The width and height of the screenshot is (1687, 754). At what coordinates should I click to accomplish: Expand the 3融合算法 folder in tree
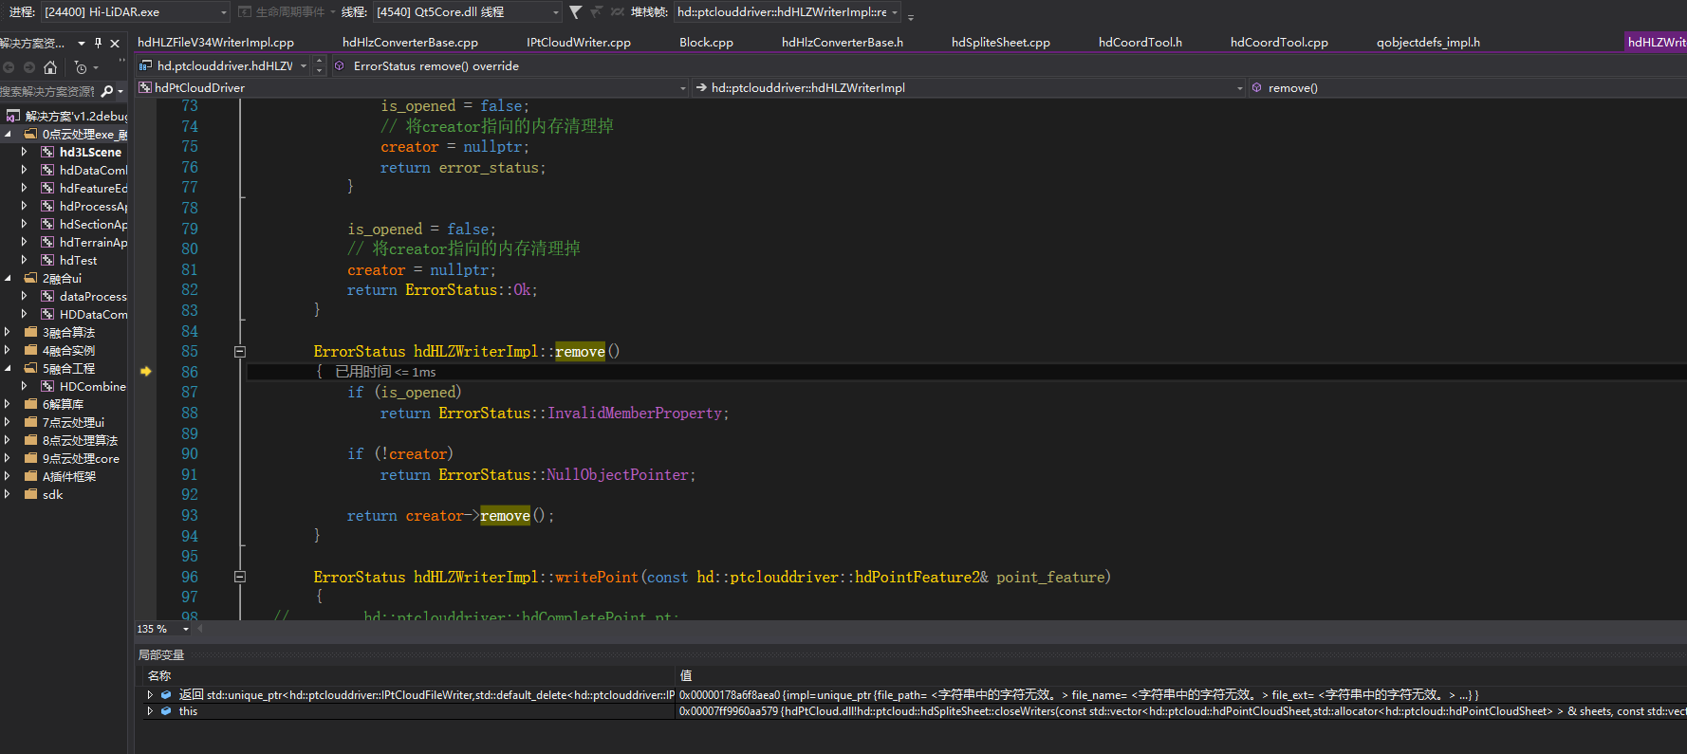pos(8,333)
